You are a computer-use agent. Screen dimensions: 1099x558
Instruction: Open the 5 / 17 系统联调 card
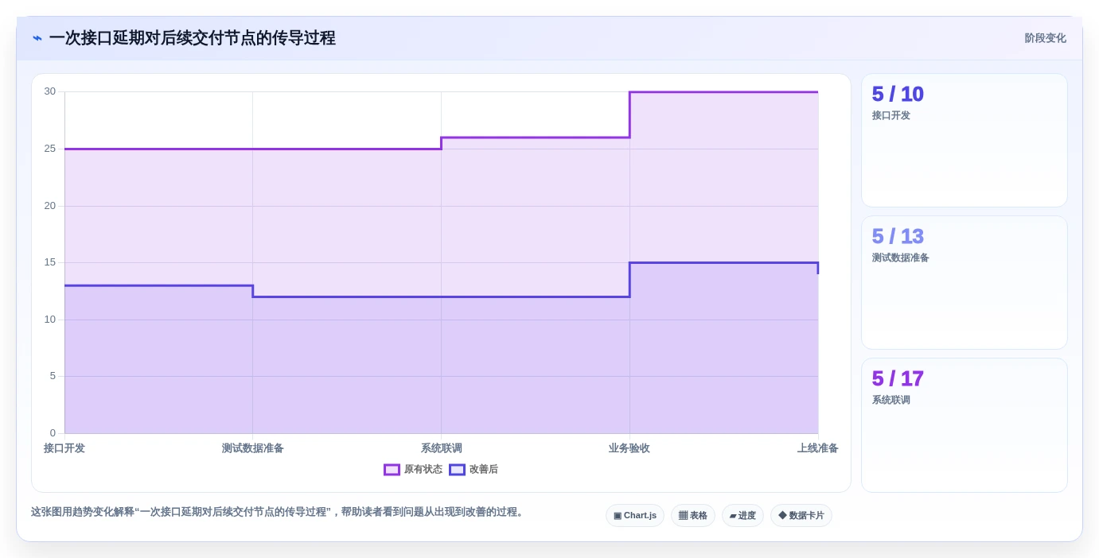[965, 425]
